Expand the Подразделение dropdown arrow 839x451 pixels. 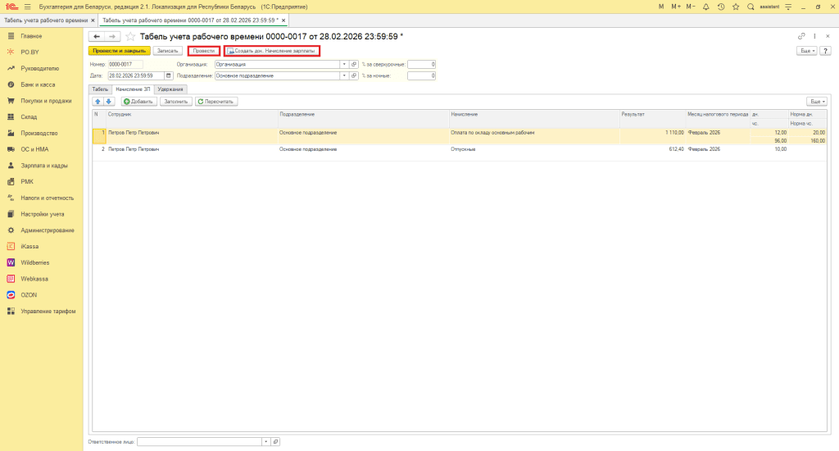(x=344, y=76)
